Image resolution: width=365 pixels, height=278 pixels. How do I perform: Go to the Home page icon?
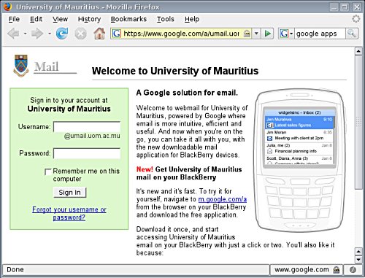(99, 34)
